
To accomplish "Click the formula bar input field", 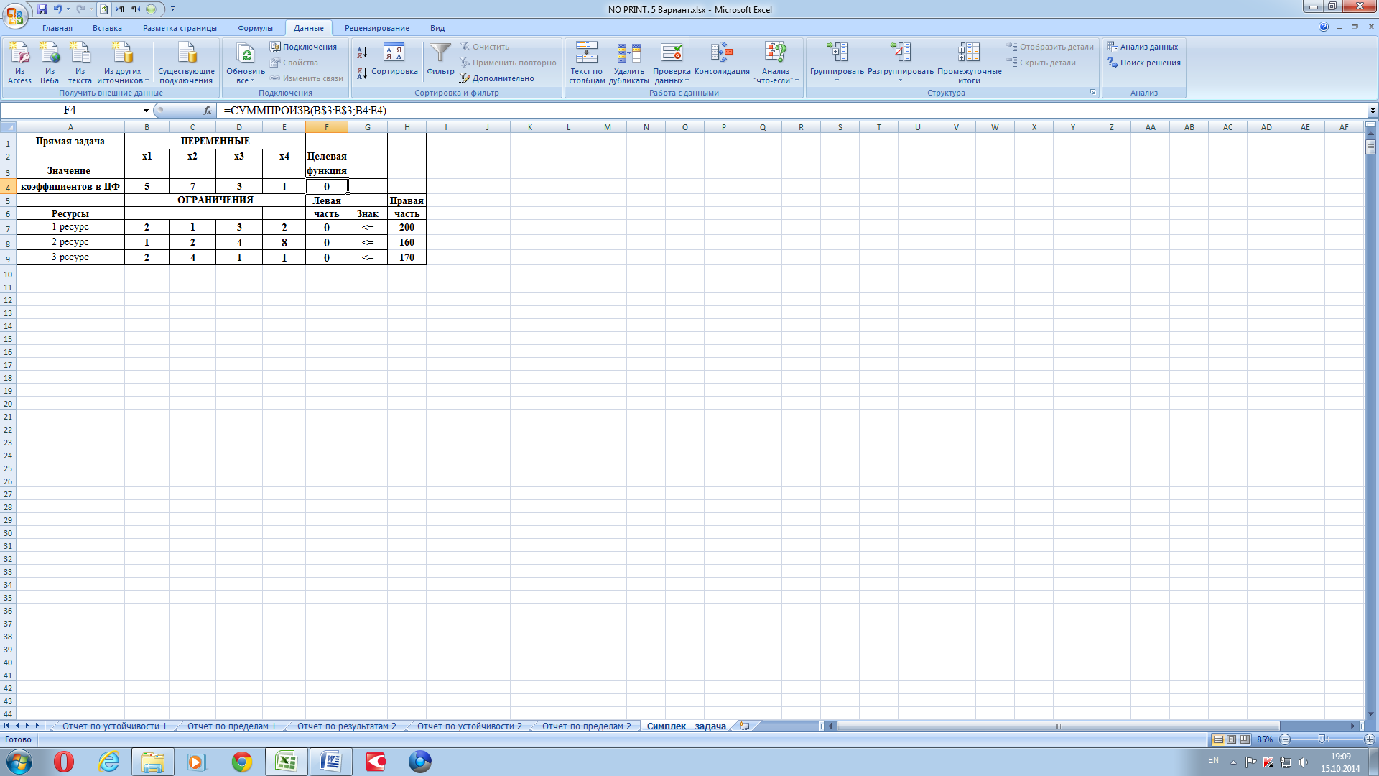I will point(718,111).
